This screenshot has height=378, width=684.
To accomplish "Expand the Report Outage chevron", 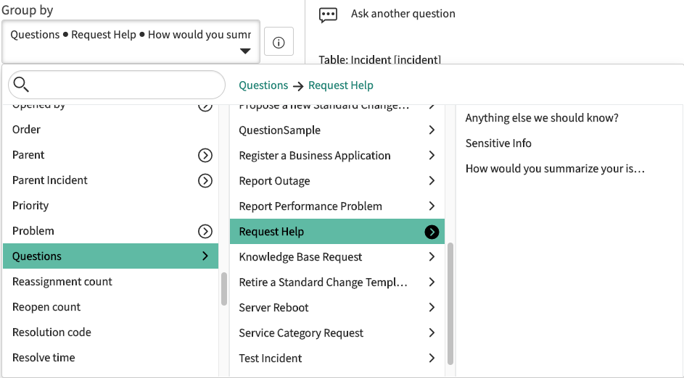I will pyautogui.click(x=432, y=181).
